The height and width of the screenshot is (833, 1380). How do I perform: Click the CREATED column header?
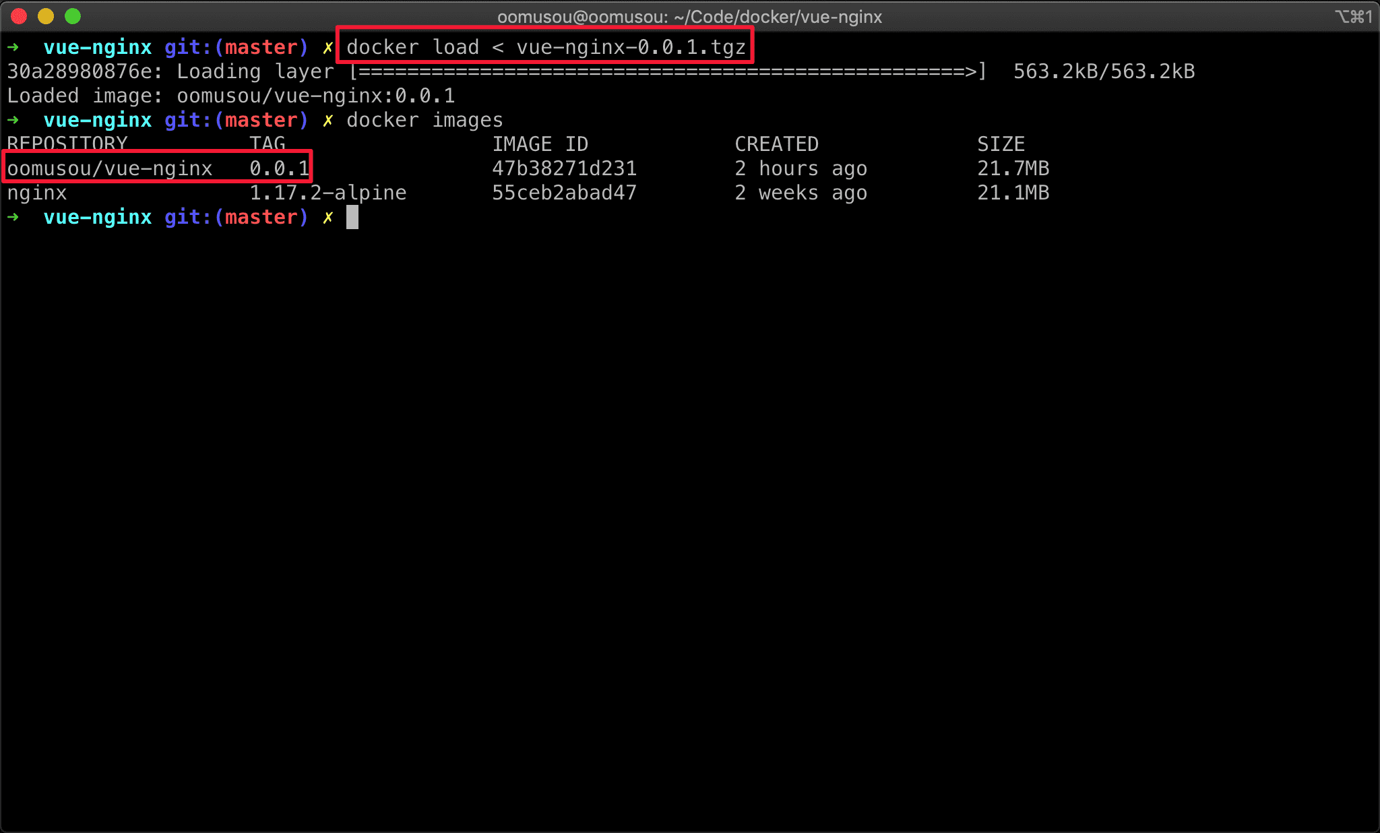[x=776, y=144]
